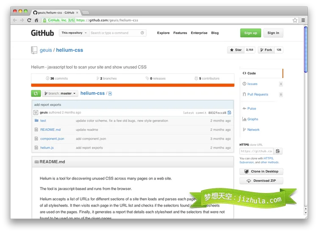This screenshot has height=233, width=318.
Task: Reload the page with the refresh icon
Action: (x=29, y=20)
